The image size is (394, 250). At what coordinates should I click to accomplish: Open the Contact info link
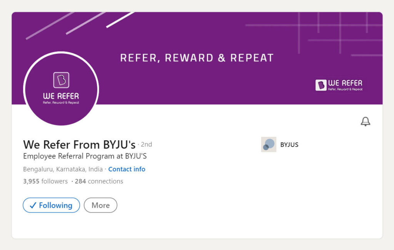click(x=127, y=169)
